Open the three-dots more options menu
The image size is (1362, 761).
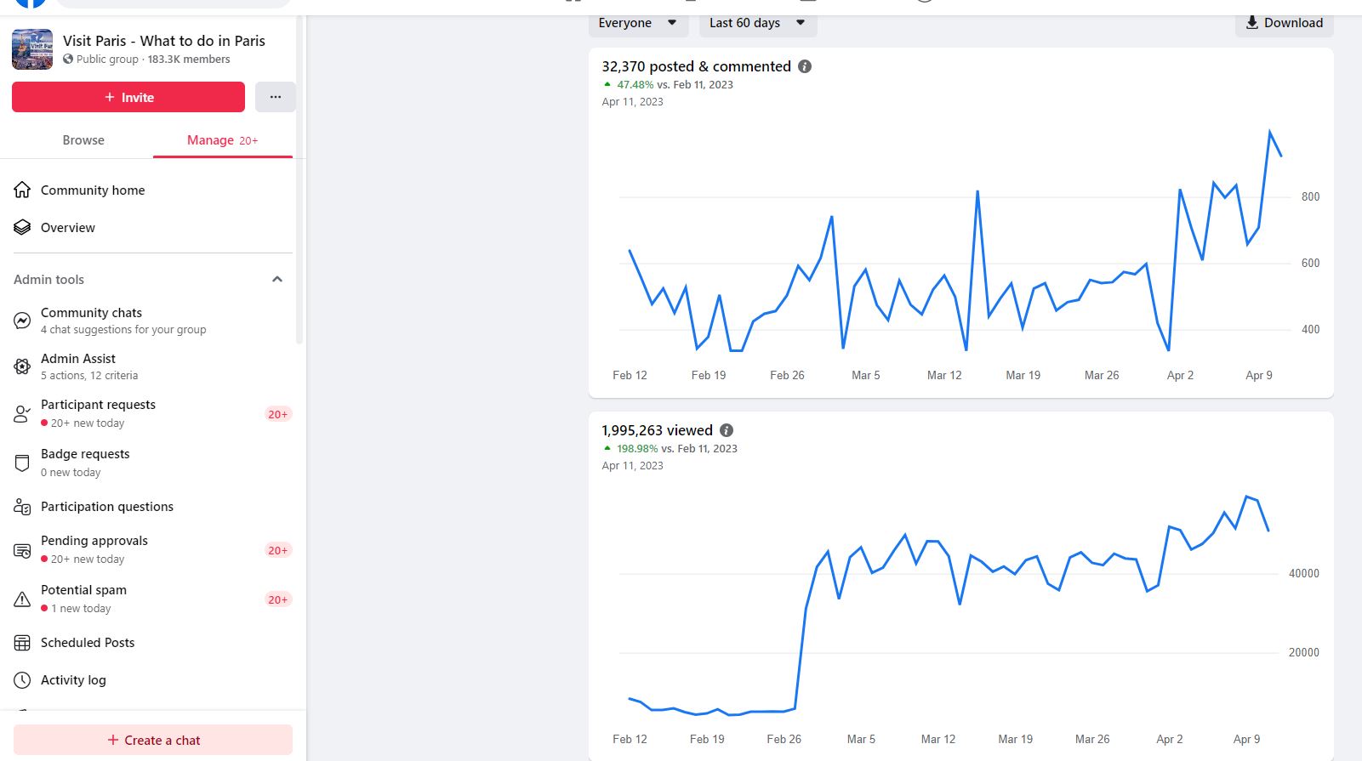coord(276,97)
